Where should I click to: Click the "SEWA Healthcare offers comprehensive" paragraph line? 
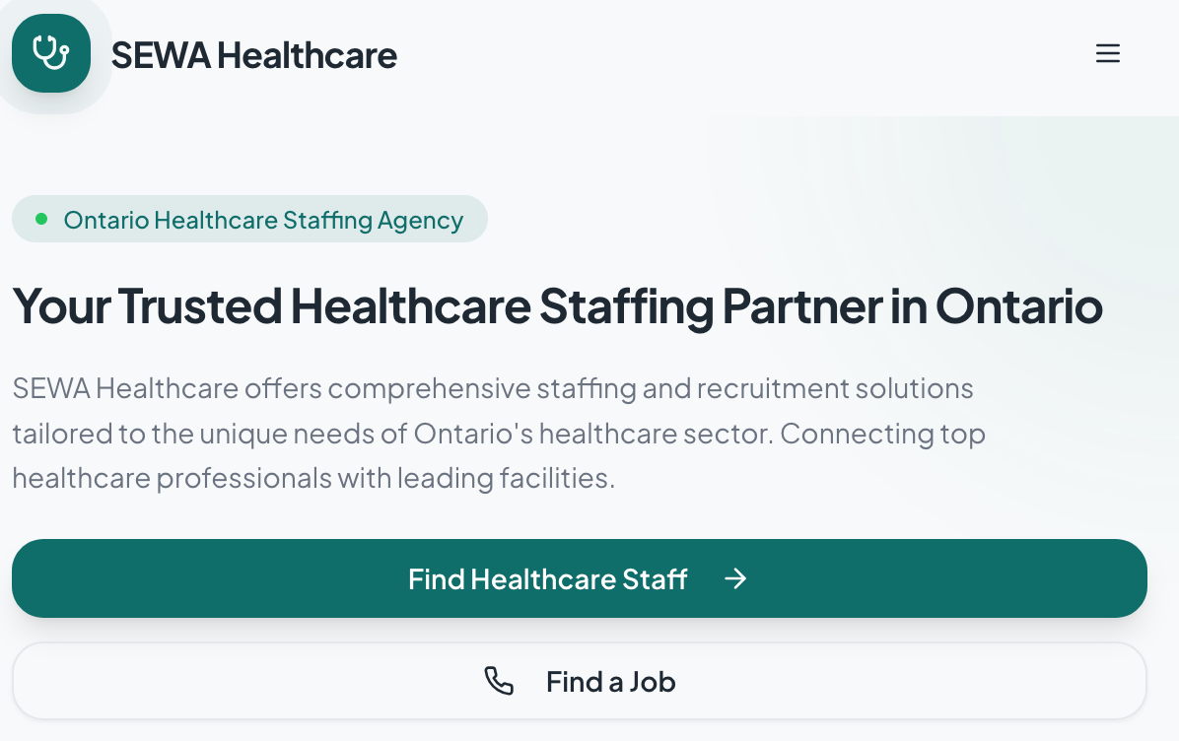493,388
